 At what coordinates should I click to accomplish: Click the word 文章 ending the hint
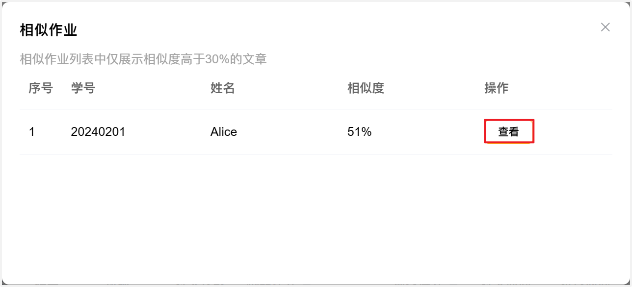[x=255, y=60]
